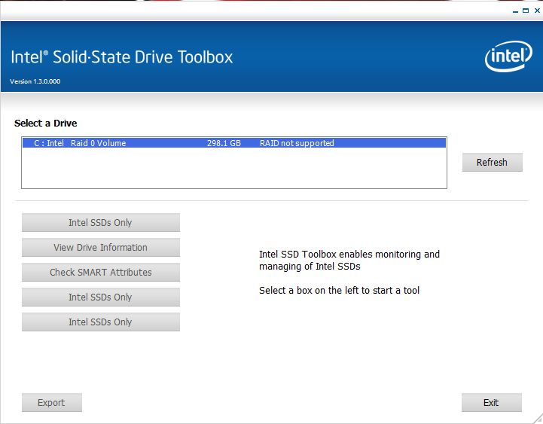Close the Toolbox window
The image size is (543, 424).
click(x=537, y=11)
